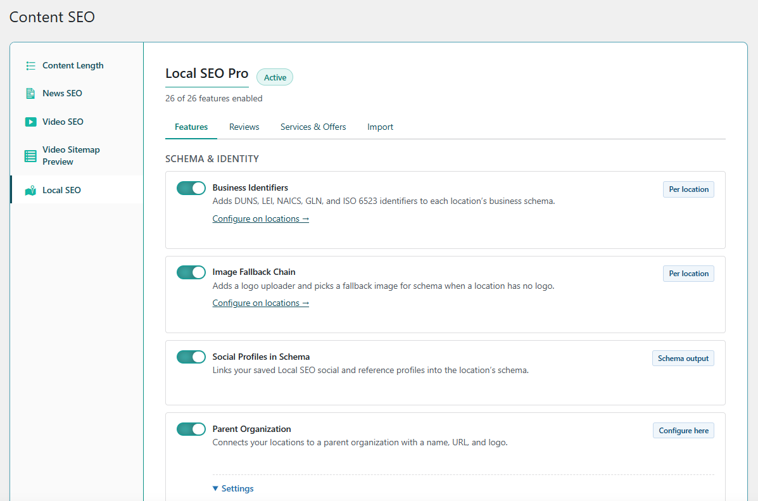Click the Video SEO play icon
The image size is (758, 501).
point(30,122)
